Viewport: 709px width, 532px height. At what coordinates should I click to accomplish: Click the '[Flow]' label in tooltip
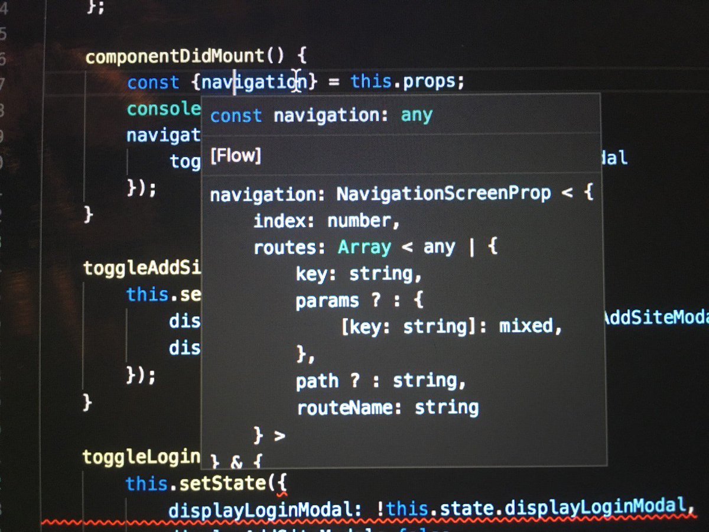click(x=235, y=156)
